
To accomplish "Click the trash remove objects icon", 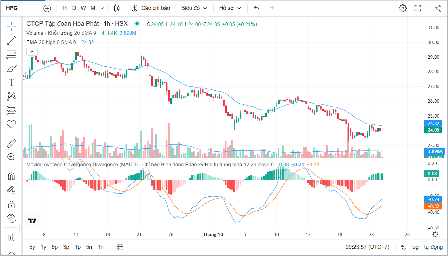I will click(11, 237).
